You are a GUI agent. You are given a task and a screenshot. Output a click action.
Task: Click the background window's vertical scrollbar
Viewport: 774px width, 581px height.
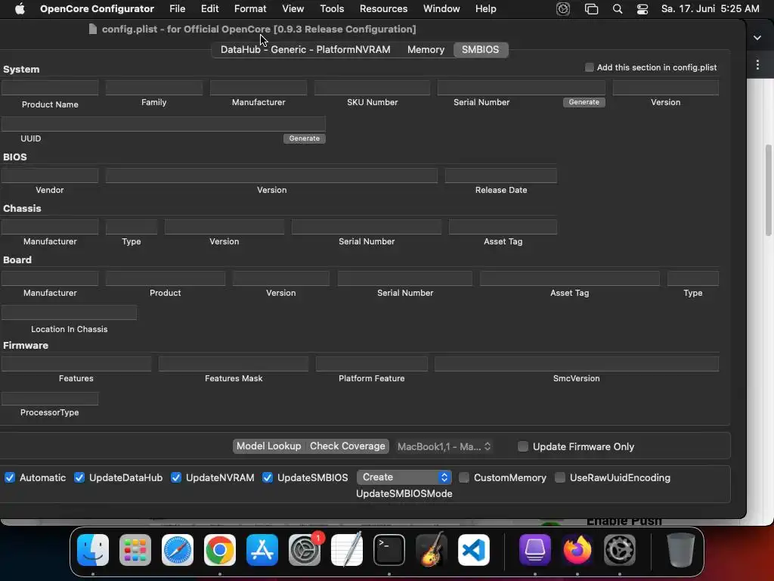(x=769, y=190)
